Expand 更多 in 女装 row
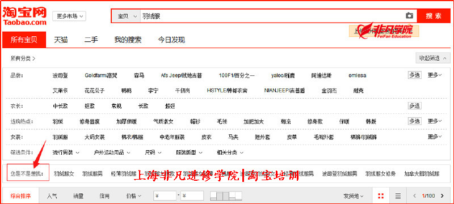454x204 pixels. tap(435, 137)
